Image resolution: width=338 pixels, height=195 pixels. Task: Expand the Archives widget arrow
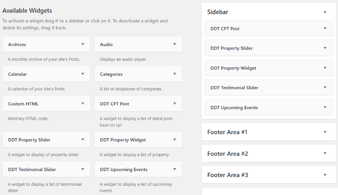83,44
